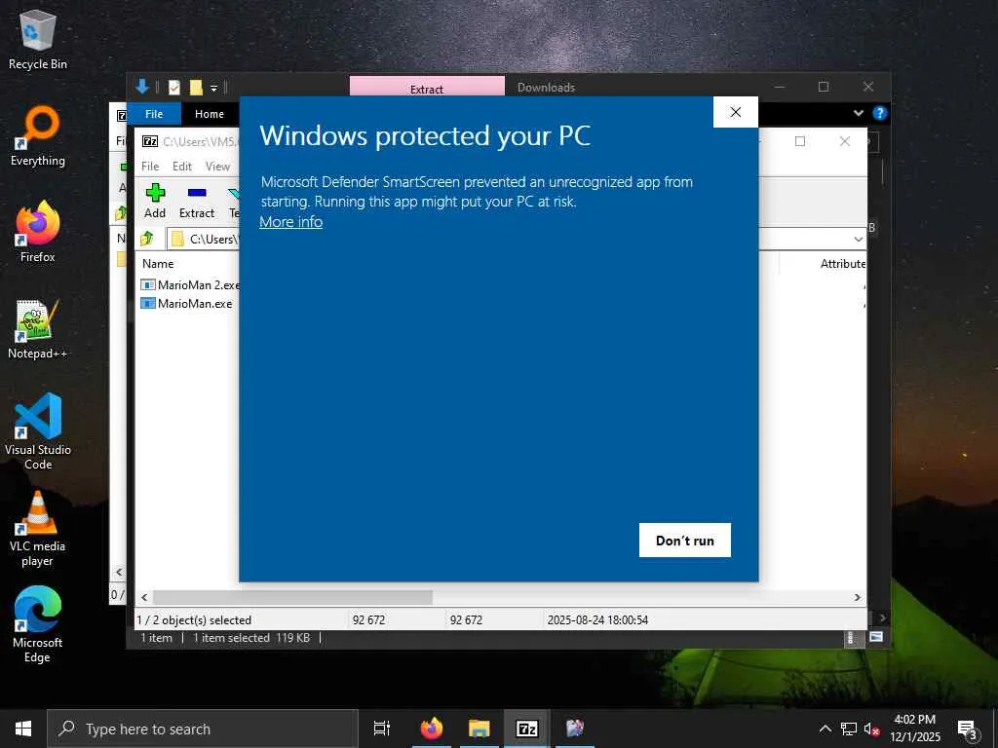Image resolution: width=998 pixels, height=748 pixels.
Task: Click Explorer quick access properties icon
Action: [x=173, y=87]
